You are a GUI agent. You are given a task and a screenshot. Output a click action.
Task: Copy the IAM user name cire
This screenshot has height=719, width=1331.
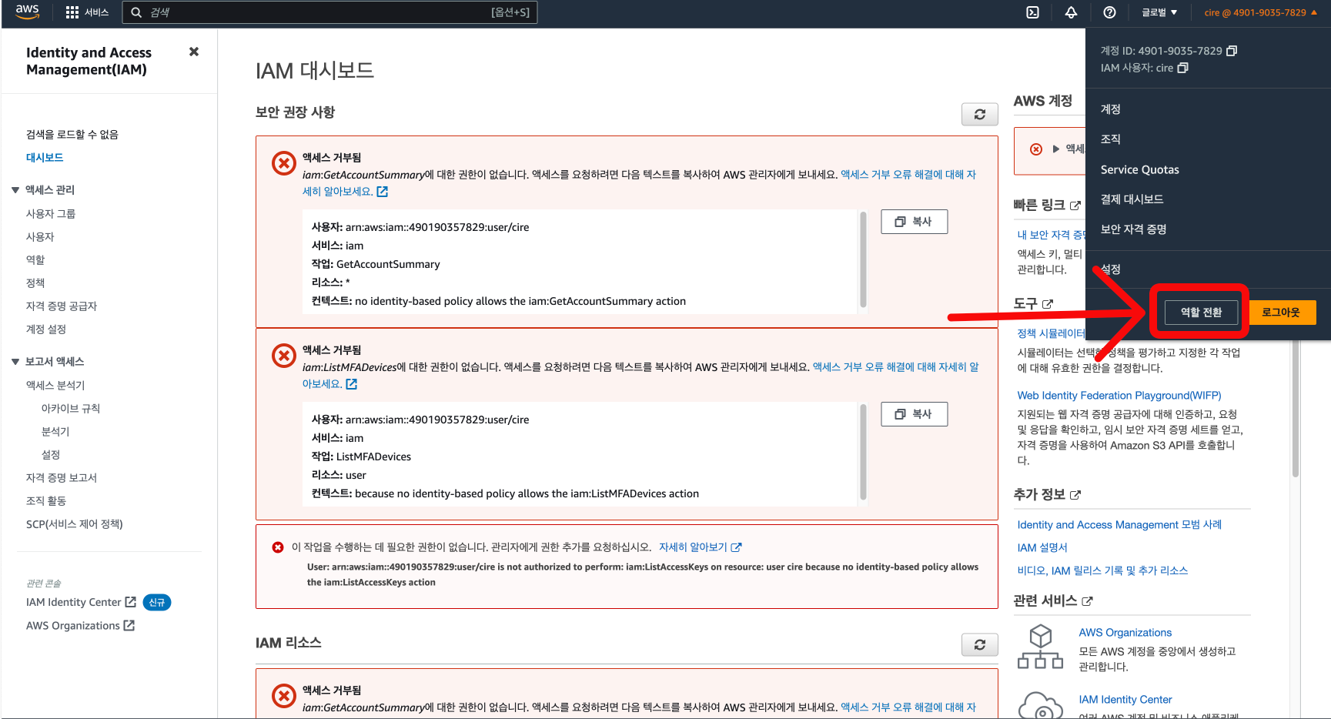tap(1183, 68)
